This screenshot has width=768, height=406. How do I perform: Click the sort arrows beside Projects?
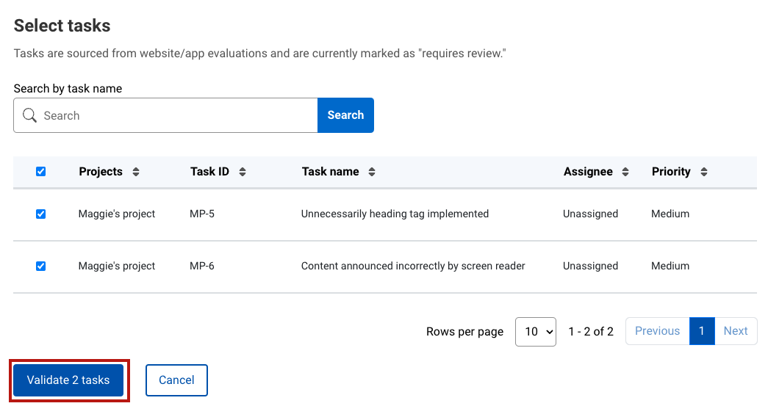[135, 172]
